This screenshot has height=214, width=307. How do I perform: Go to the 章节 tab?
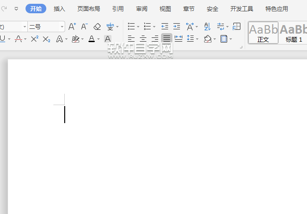click(x=189, y=9)
